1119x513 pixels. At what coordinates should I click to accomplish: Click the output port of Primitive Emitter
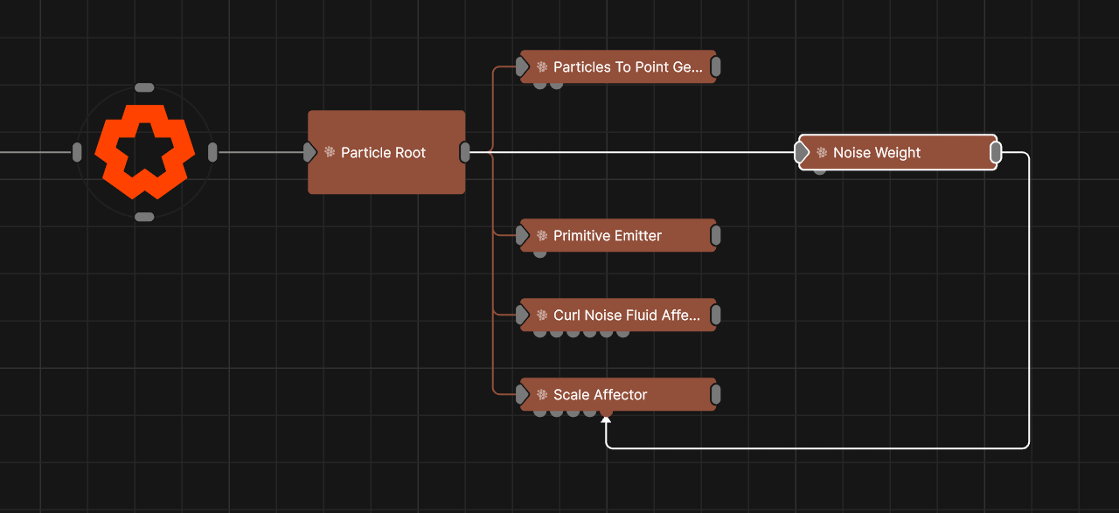pyautogui.click(x=716, y=236)
